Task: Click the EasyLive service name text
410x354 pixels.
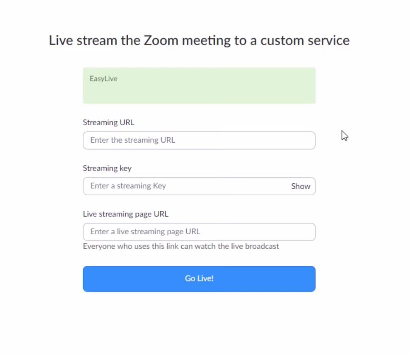Action: coord(103,78)
